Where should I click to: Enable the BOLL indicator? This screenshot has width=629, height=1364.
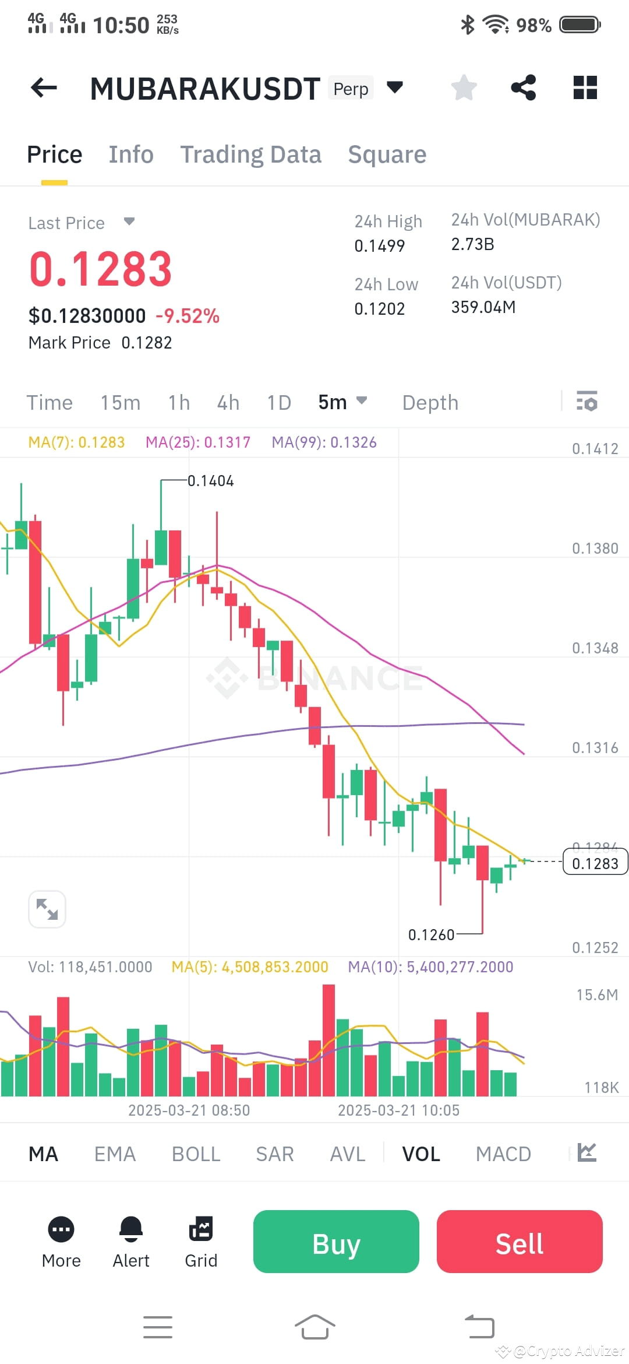point(196,1154)
